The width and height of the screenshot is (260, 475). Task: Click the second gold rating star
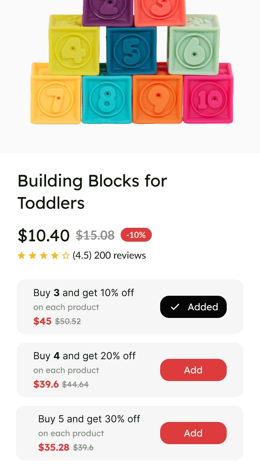[33, 256]
